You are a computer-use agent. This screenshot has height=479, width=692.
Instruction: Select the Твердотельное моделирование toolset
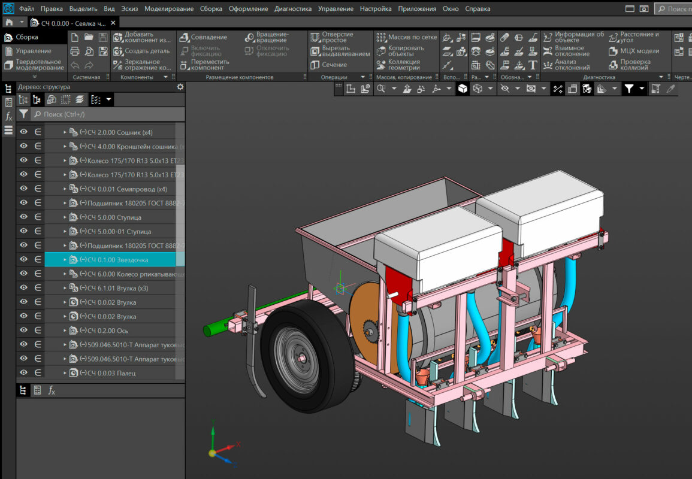click(x=34, y=65)
